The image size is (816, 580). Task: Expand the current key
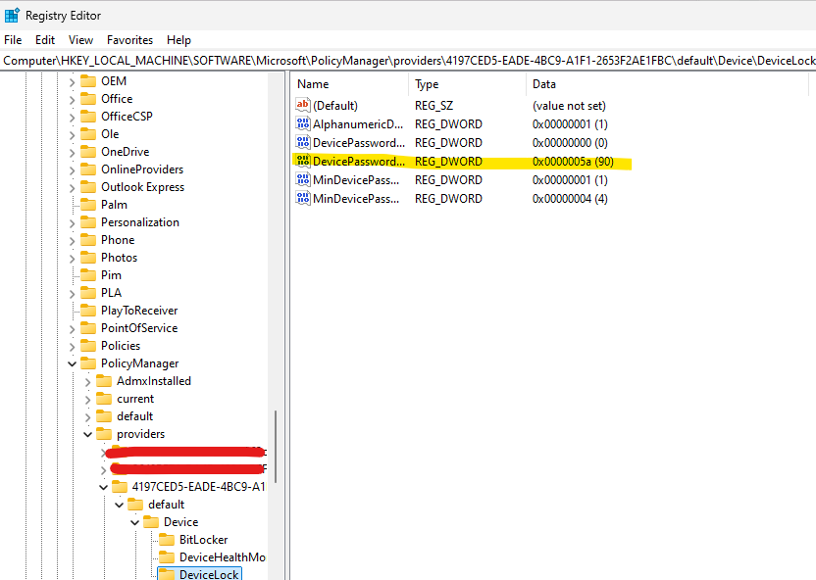[x=87, y=400]
